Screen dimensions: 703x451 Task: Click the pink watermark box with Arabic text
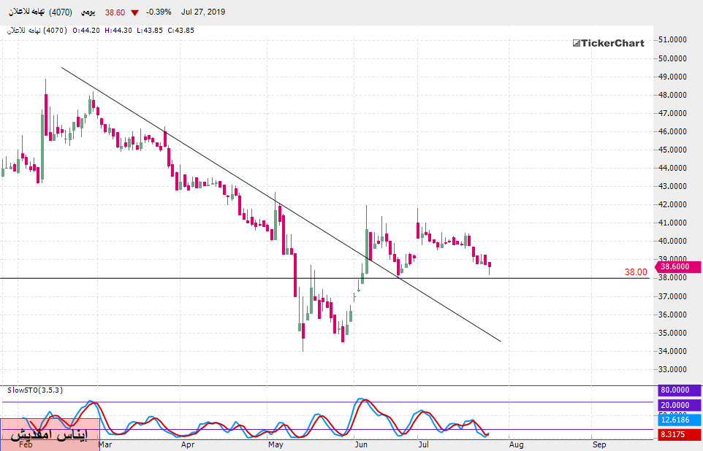50,434
